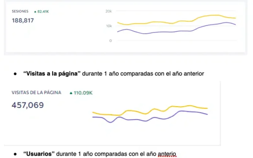Click the yellow line in sessions chart
This screenshot has width=253, height=158.
coord(176,20)
